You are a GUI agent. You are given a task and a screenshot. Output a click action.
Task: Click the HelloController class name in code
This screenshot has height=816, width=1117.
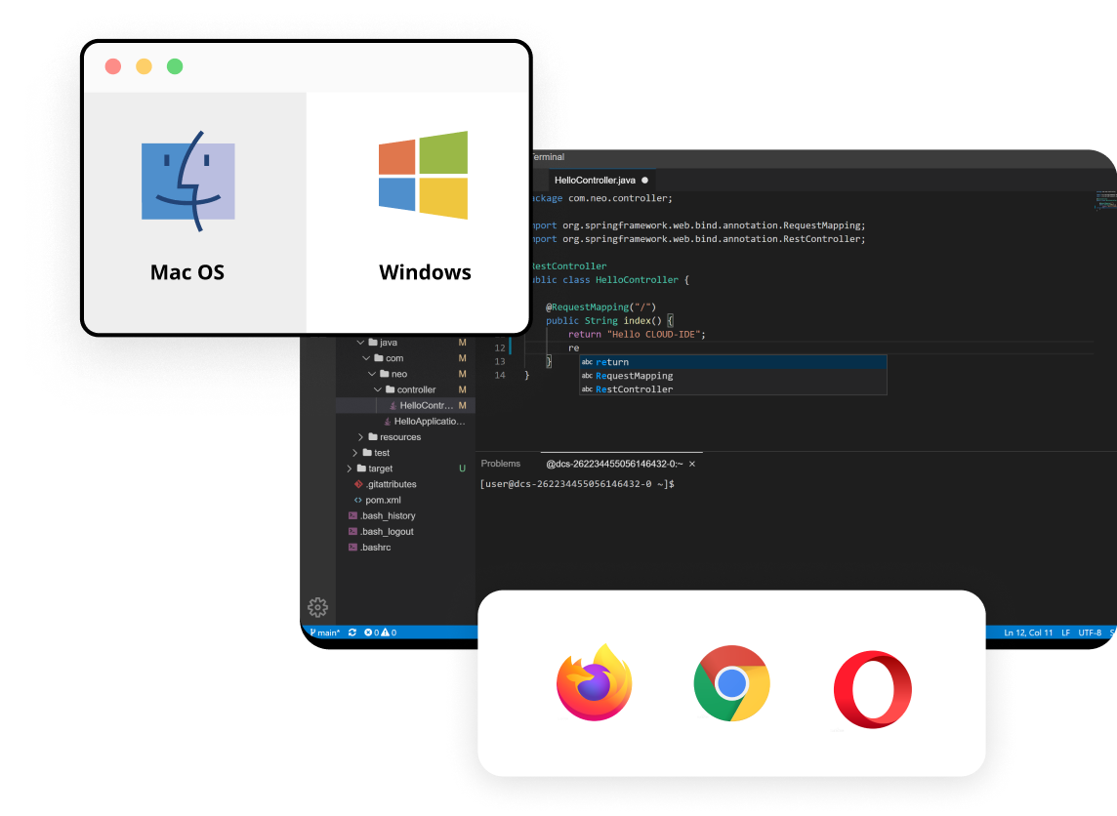637,280
